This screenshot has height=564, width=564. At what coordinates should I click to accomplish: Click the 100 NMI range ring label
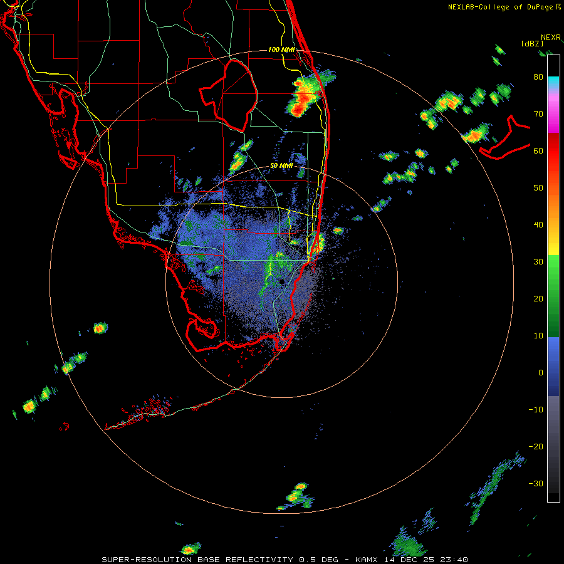[x=281, y=50]
